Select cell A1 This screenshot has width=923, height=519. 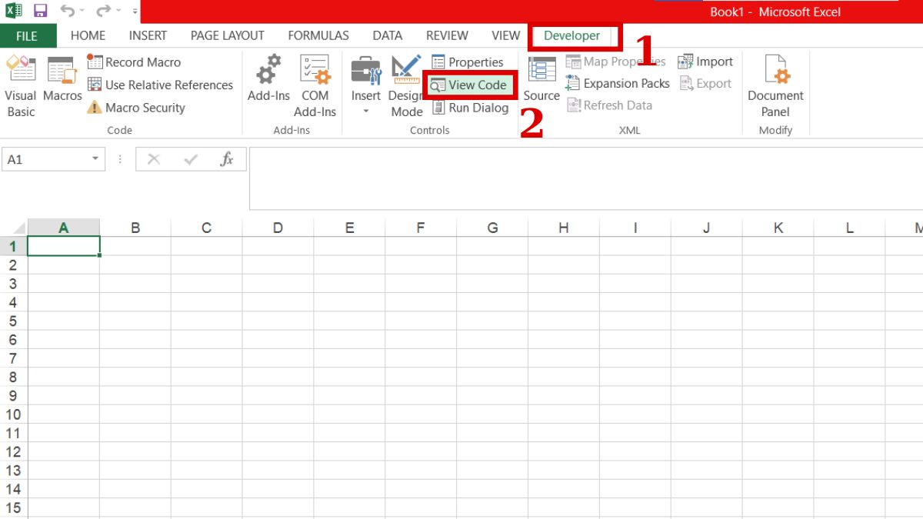click(64, 246)
